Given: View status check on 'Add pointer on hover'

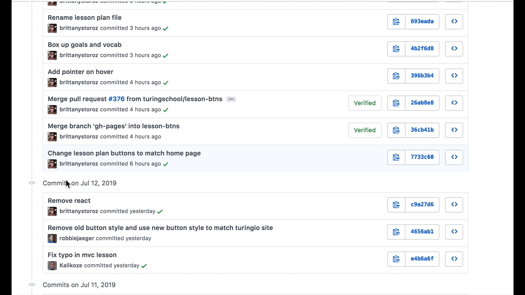Looking at the screenshot, I should tap(166, 83).
